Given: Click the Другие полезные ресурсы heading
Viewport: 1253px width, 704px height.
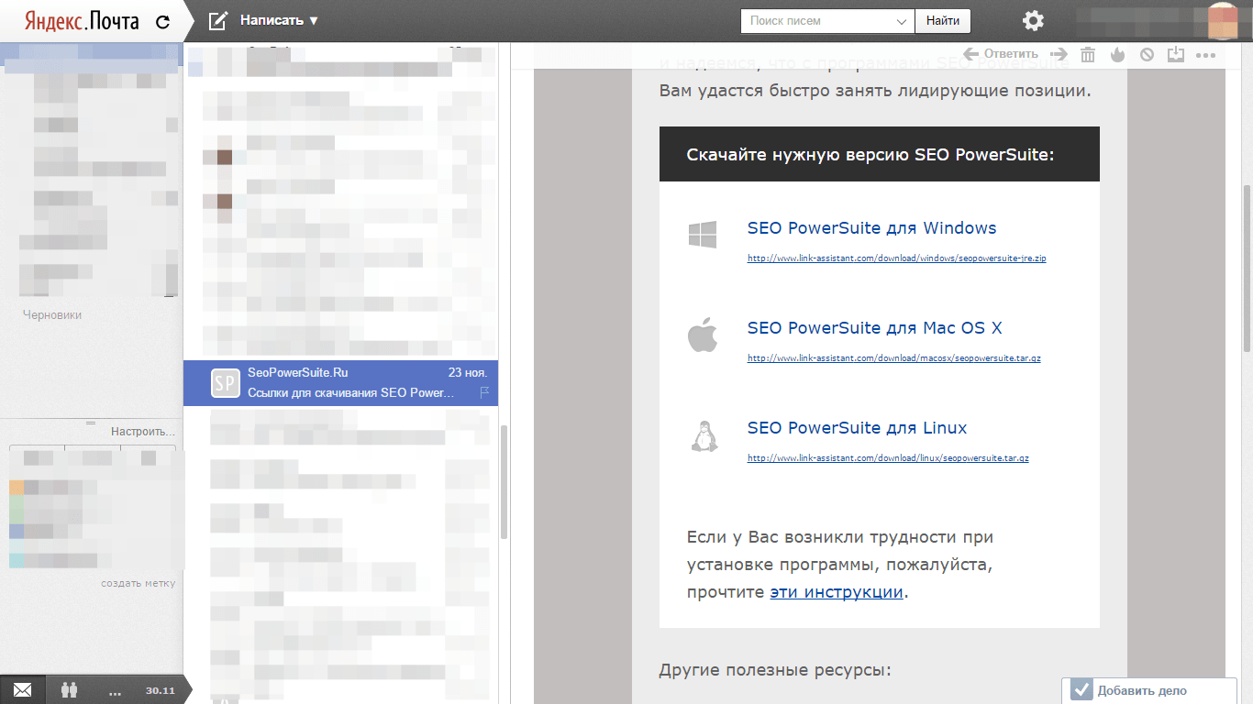Looking at the screenshot, I should (775, 670).
